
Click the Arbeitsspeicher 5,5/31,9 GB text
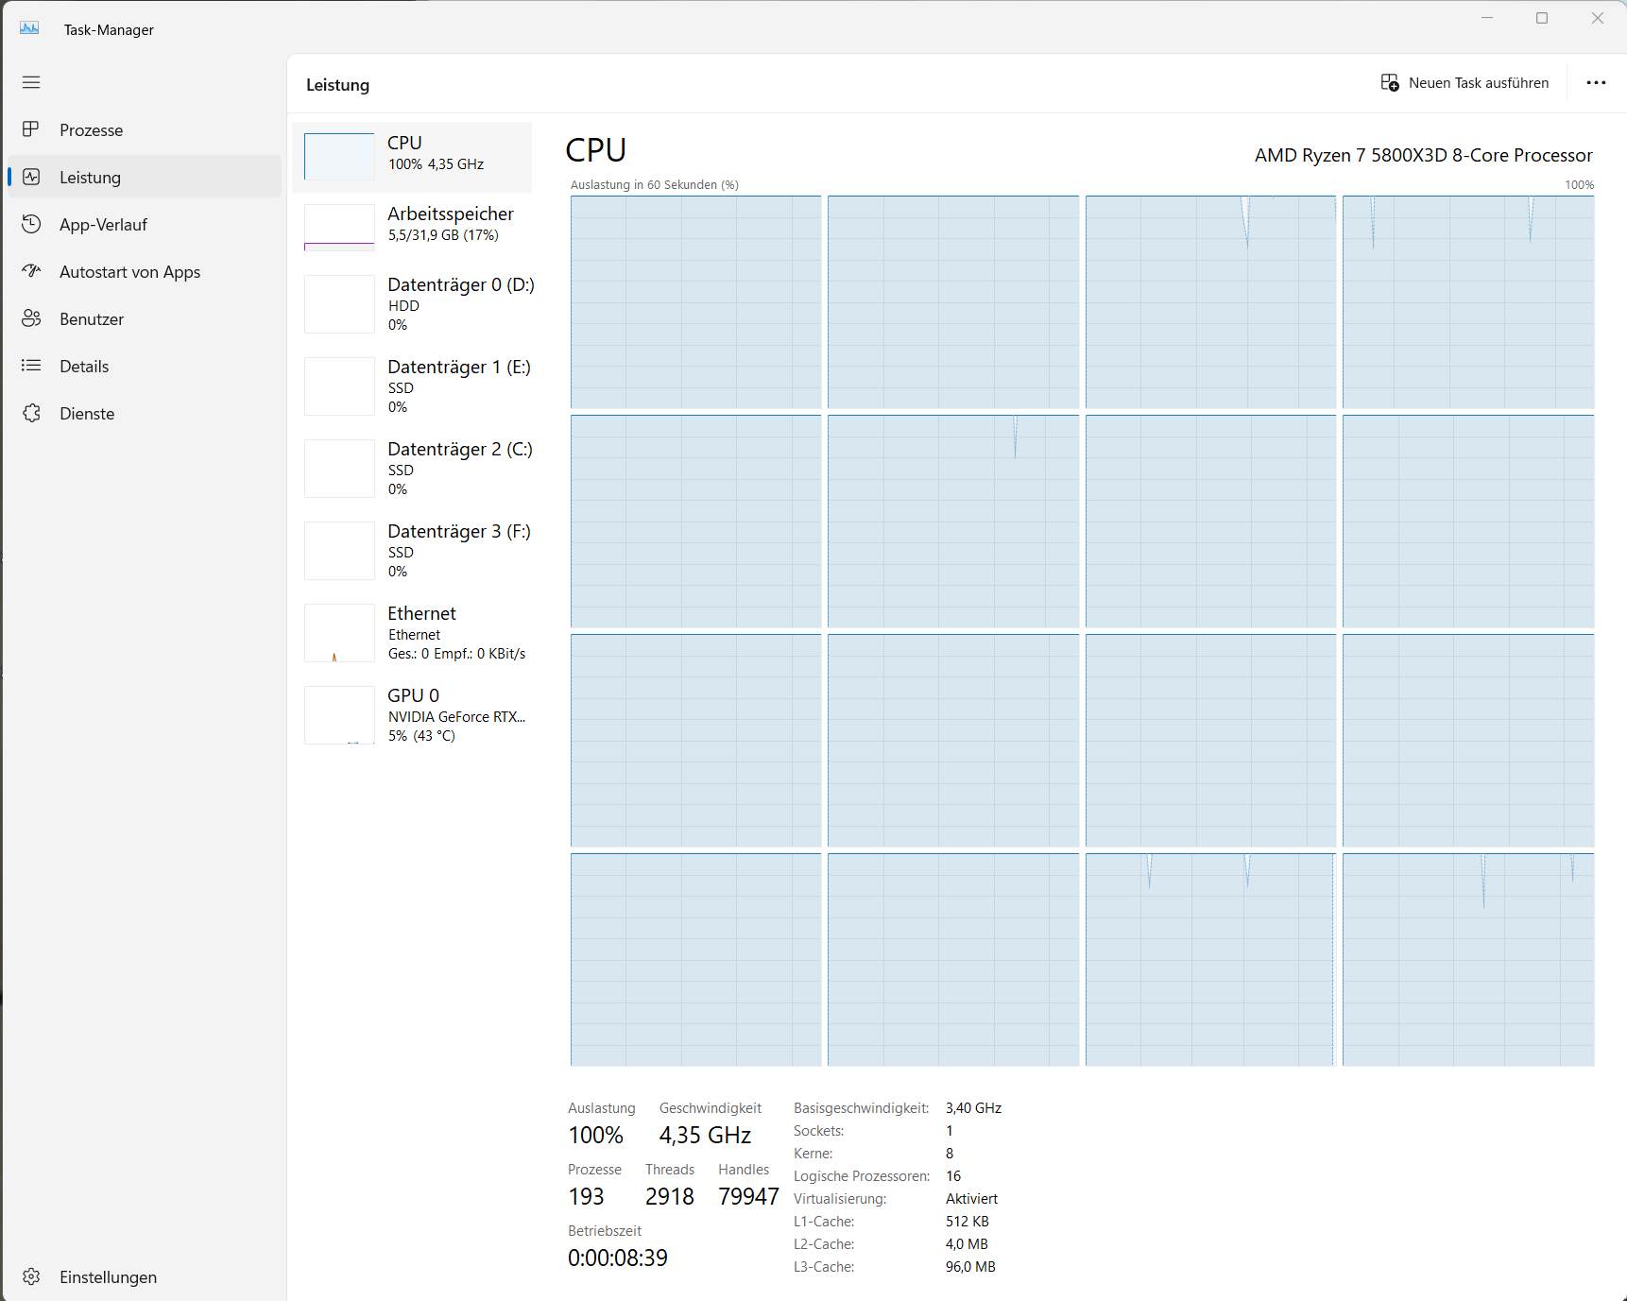[443, 235]
